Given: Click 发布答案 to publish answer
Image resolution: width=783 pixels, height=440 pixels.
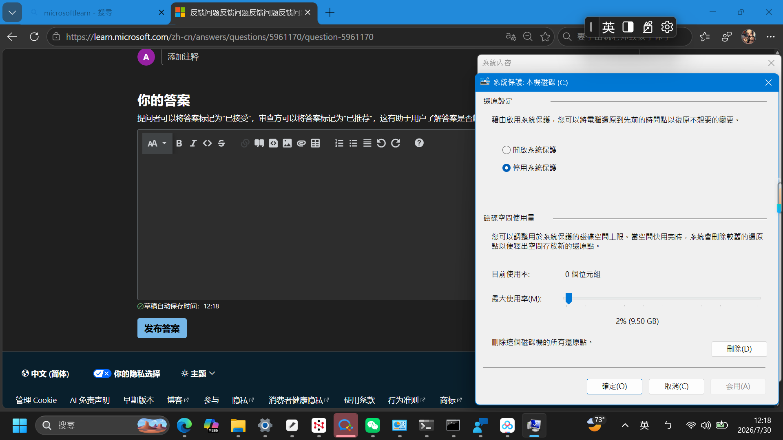Looking at the screenshot, I should (x=162, y=328).
